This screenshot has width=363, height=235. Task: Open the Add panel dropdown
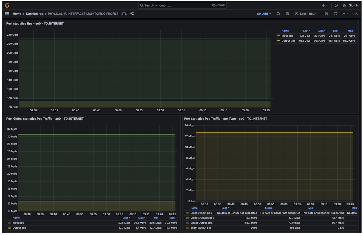coord(263,14)
